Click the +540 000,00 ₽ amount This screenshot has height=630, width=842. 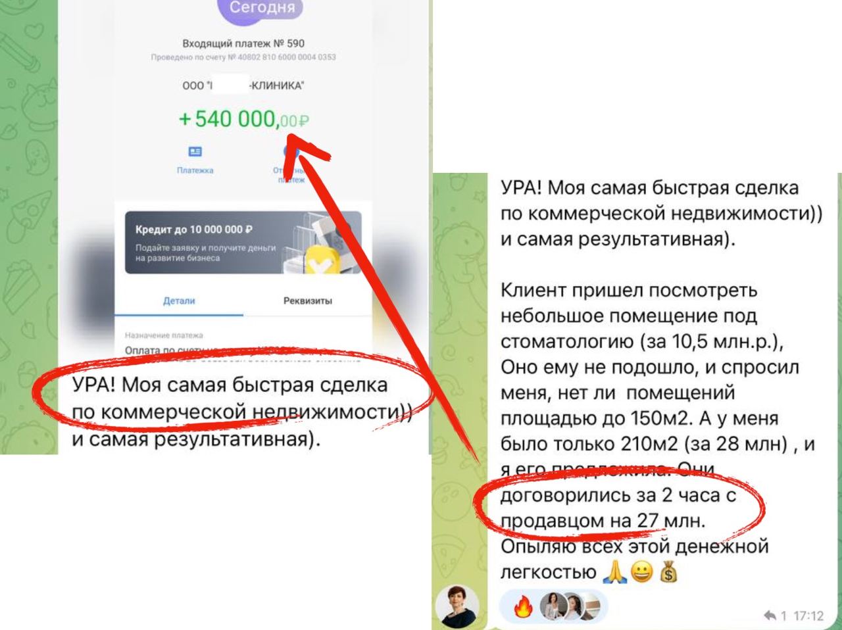[243, 119]
